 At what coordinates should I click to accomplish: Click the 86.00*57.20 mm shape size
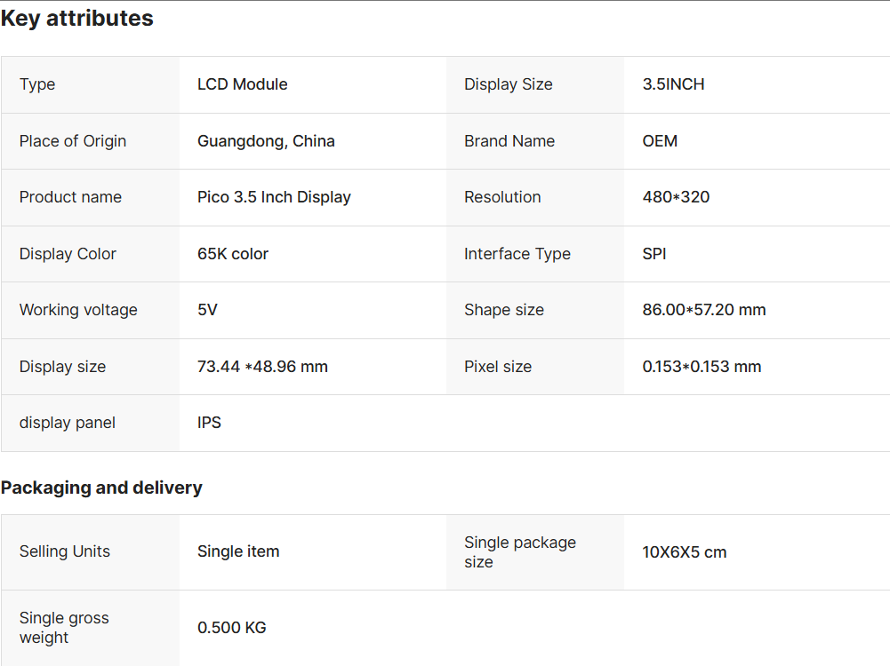[704, 310]
